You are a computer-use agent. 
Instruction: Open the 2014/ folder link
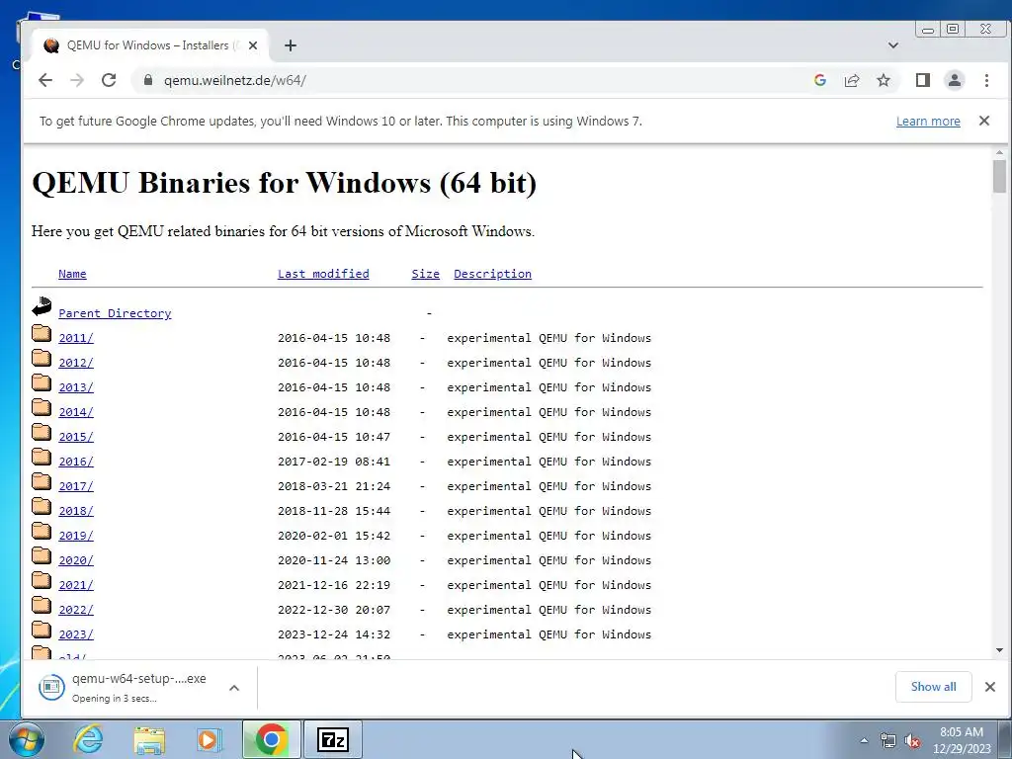(75, 412)
